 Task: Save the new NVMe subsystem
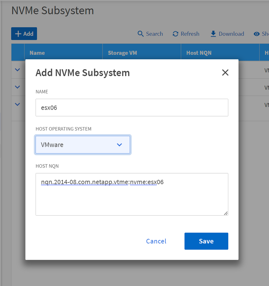point(206,241)
